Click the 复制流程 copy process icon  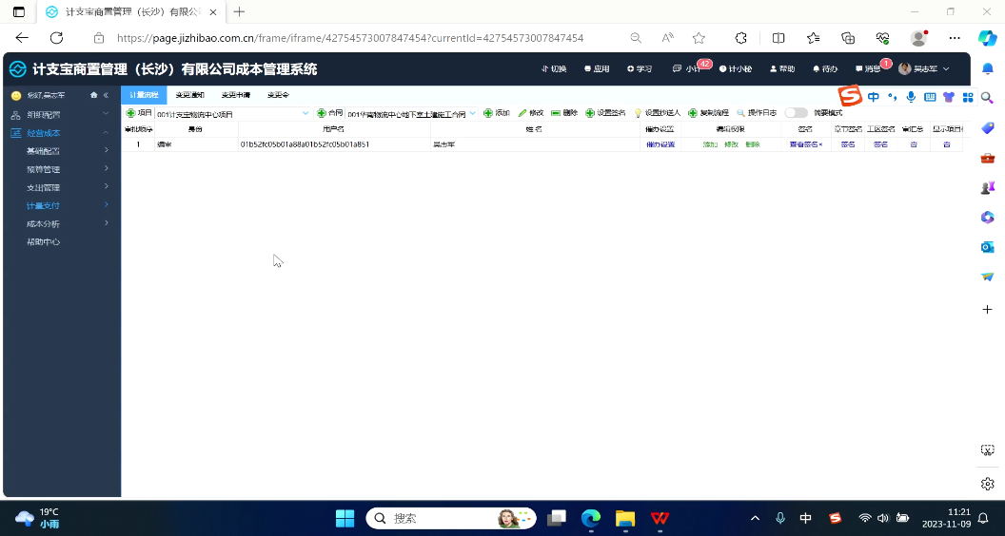coord(693,113)
